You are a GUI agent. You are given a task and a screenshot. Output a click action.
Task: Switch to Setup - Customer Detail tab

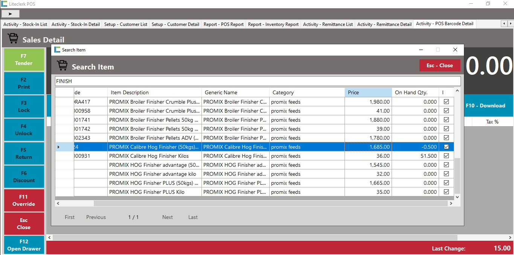pyautogui.click(x=175, y=24)
